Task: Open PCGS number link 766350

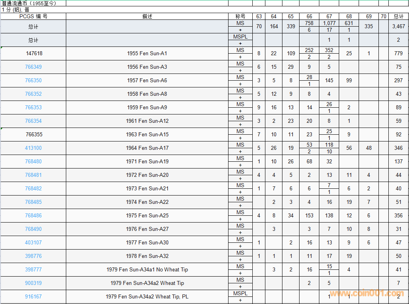Action: click(33, 80)
